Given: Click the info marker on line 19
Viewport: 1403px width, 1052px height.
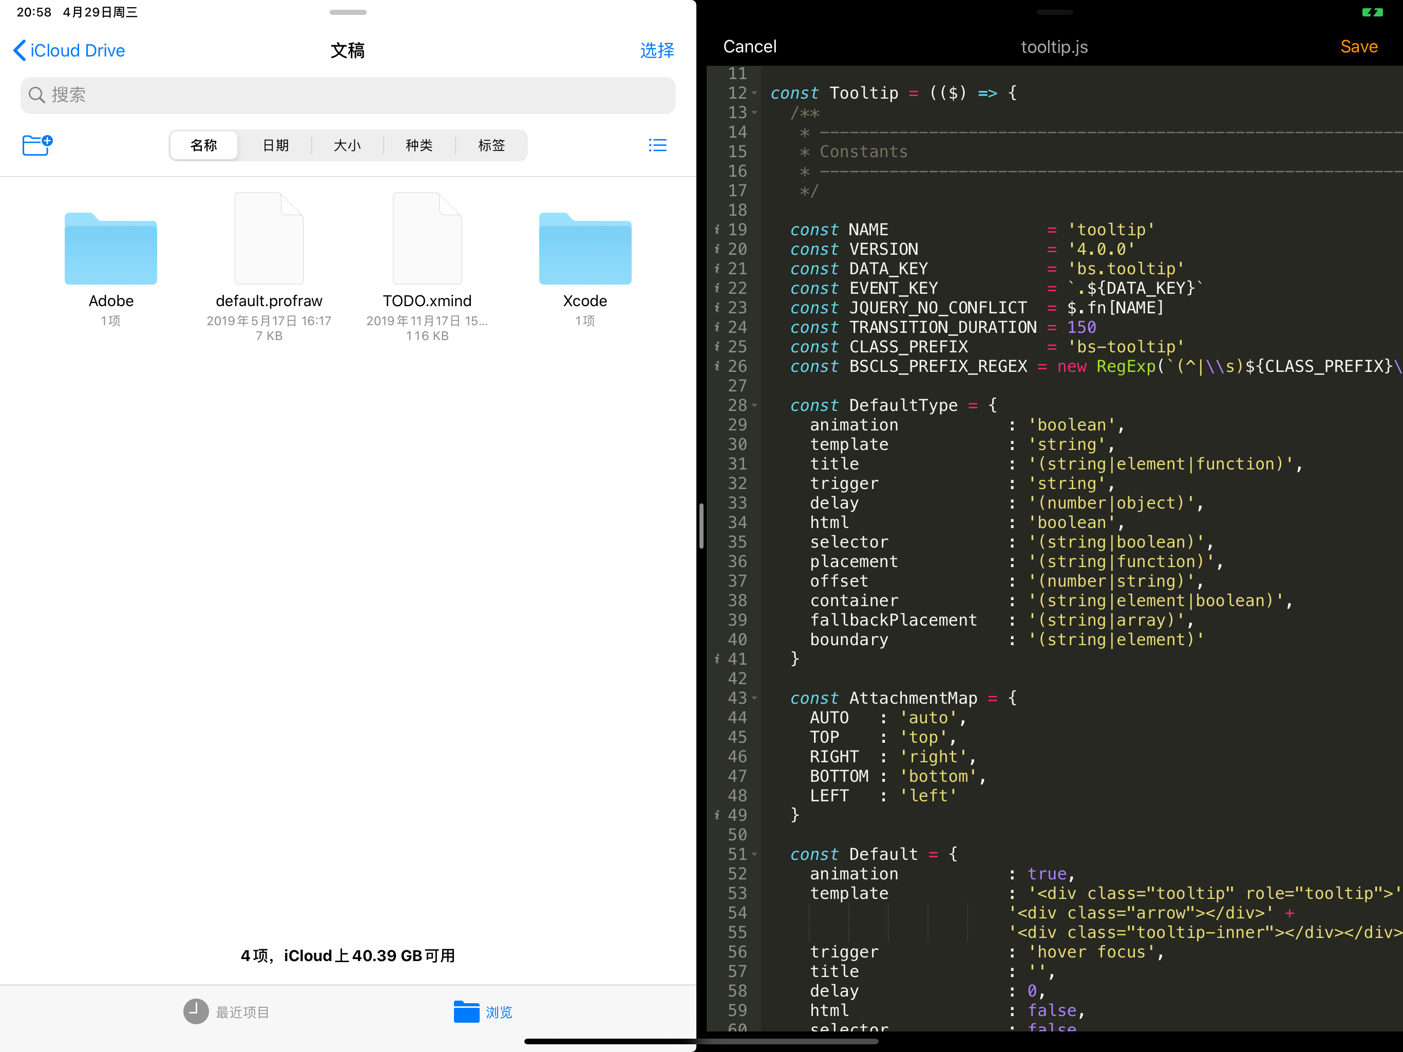Looking at the screenshot, I should coord(717,229).
